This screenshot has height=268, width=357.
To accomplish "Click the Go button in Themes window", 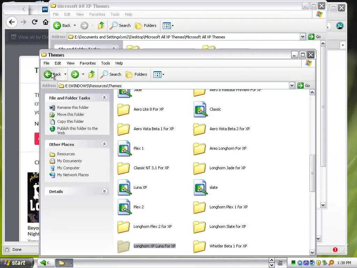I will [x=304, y=85].
